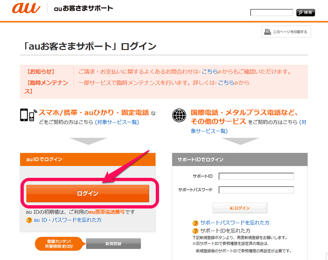
Task: Click the printer icon
Action: tap(267, 32)
